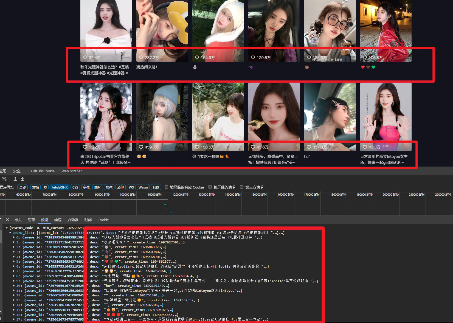Click the heart icon on 287.2万 video

141,58
